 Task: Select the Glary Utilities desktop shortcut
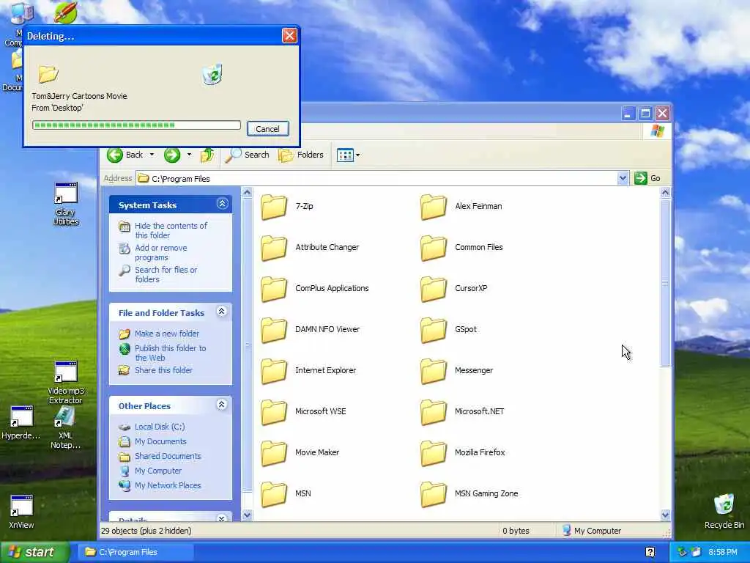tap(65, 204)
